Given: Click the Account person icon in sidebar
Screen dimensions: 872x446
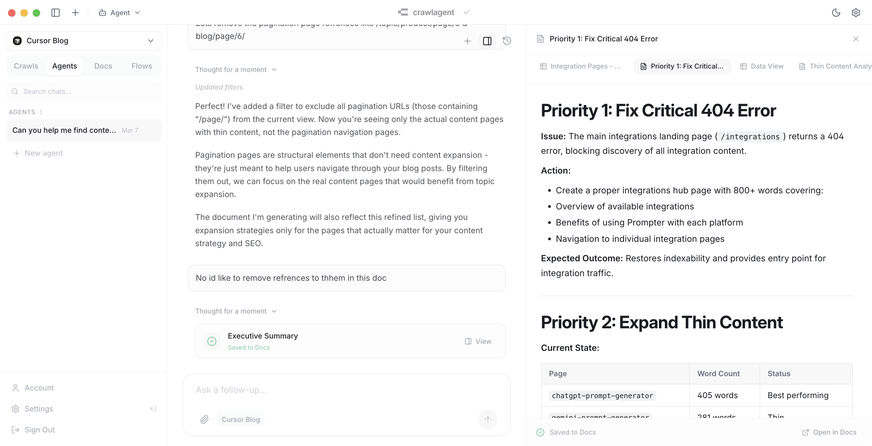Looking at the screenshot, I should [15, 388].
